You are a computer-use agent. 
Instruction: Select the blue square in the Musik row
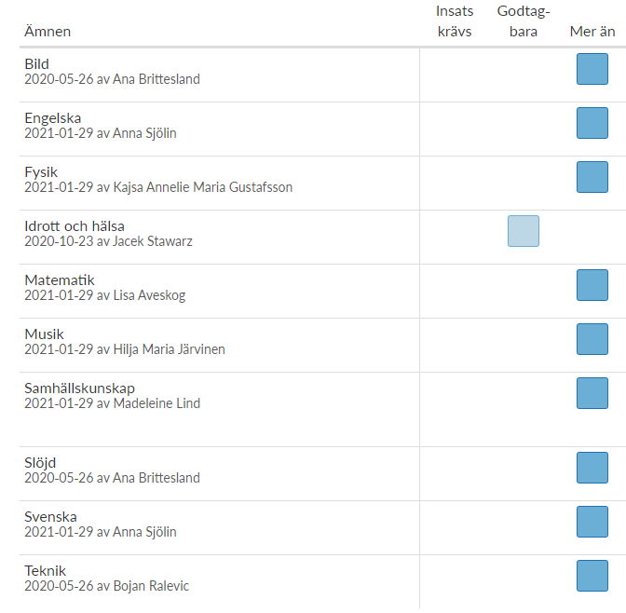[x=592, y=339]
